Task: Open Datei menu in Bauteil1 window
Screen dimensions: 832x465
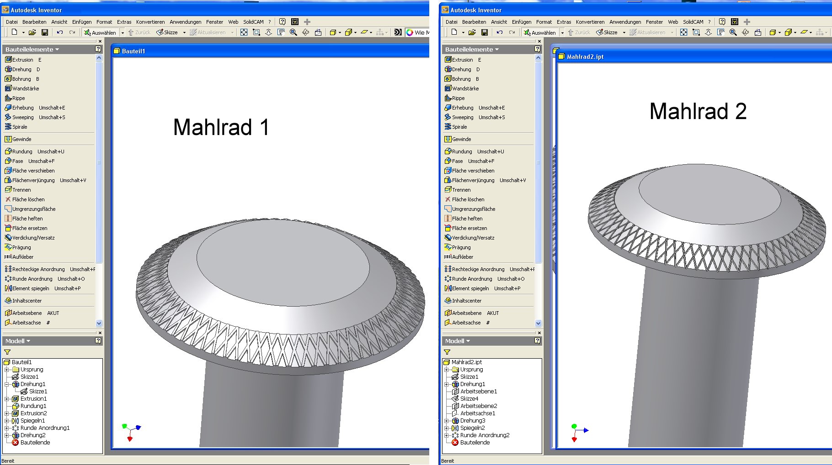Action: 12,22
